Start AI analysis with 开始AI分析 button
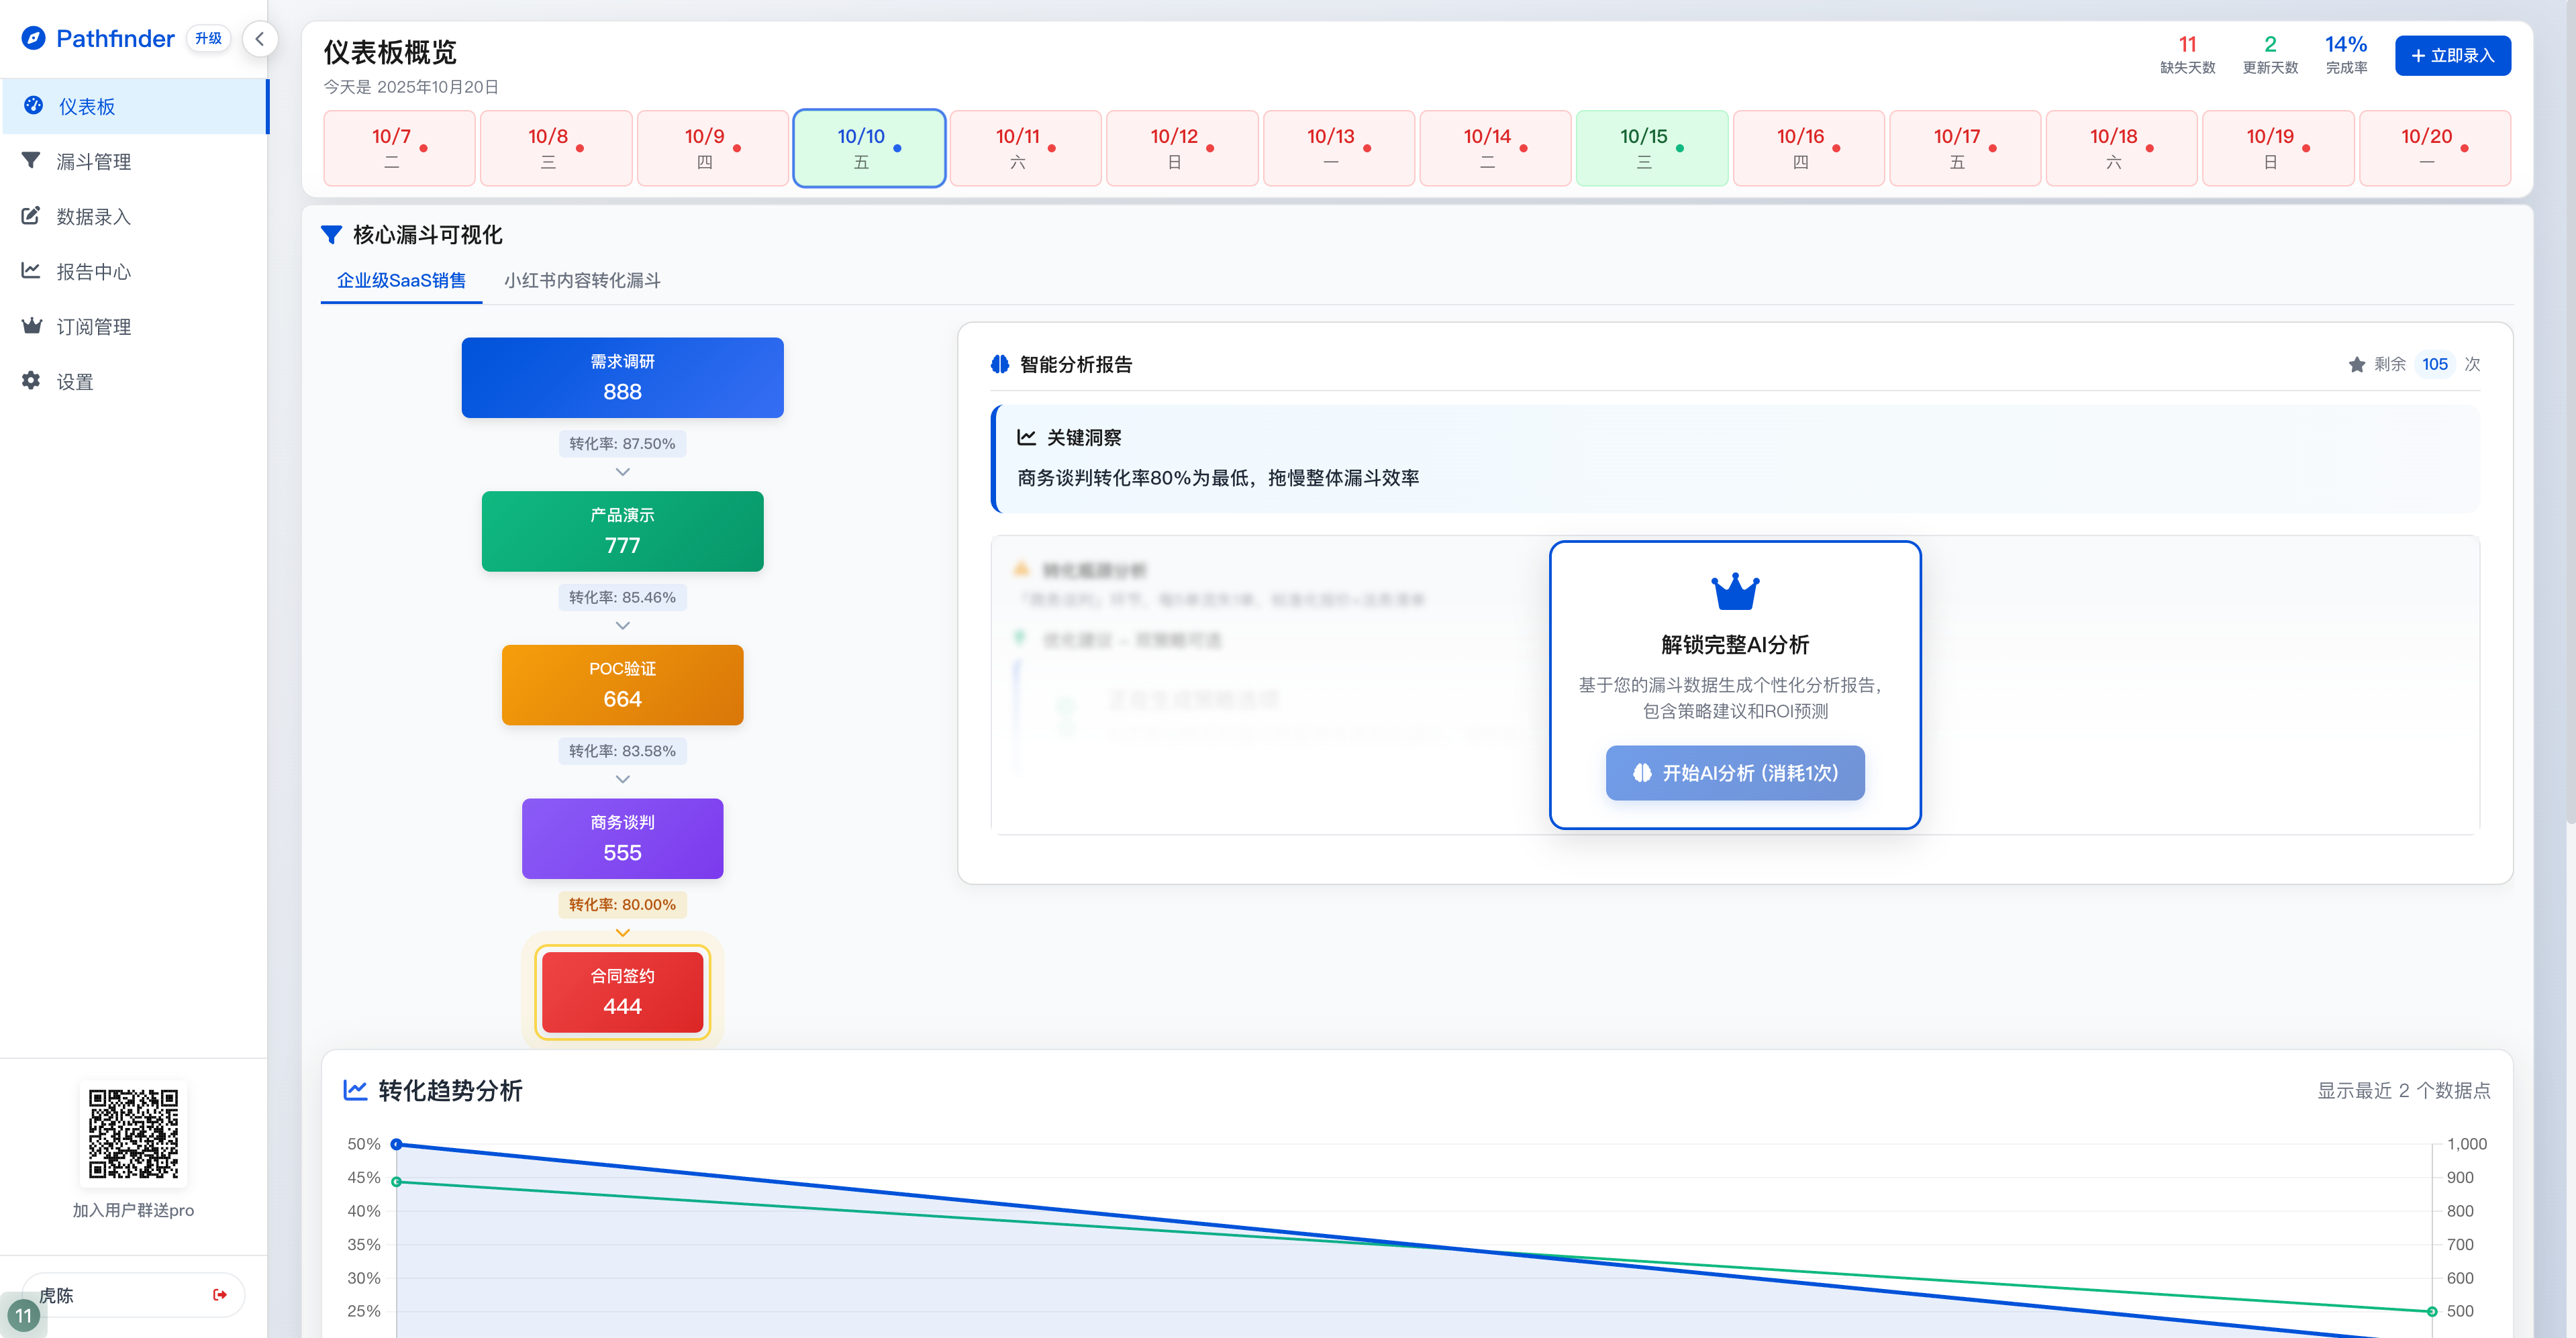 pyautogui.click(x=1734, y=773)
